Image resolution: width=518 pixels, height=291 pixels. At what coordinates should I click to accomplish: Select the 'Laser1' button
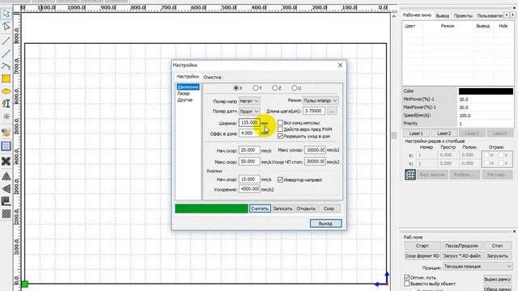[416, 133]
